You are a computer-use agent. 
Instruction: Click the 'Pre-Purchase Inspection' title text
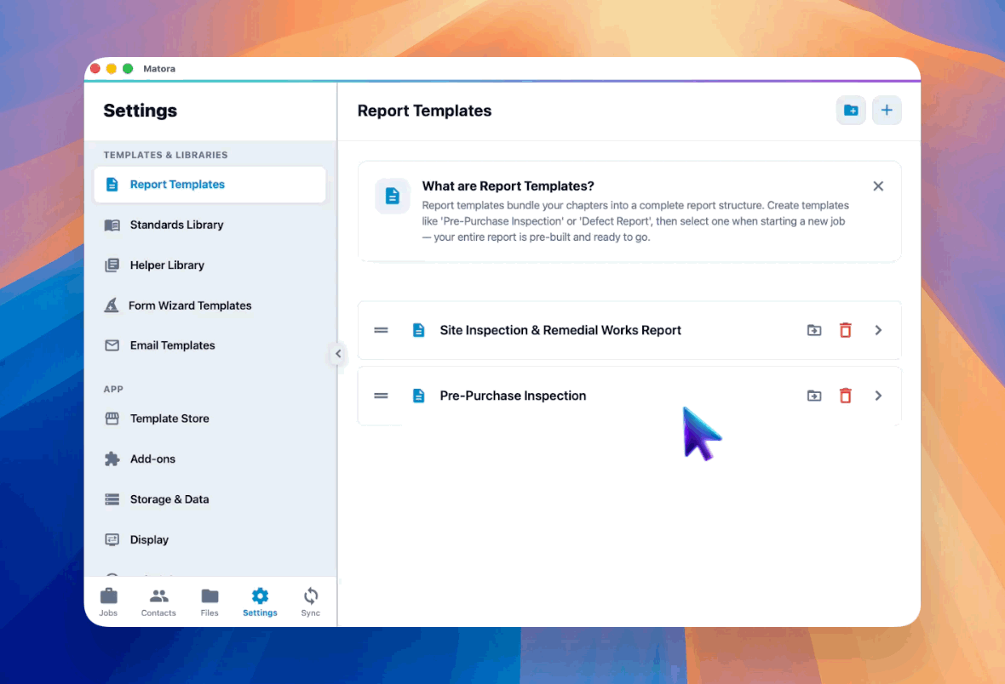[x=513, y=396]
